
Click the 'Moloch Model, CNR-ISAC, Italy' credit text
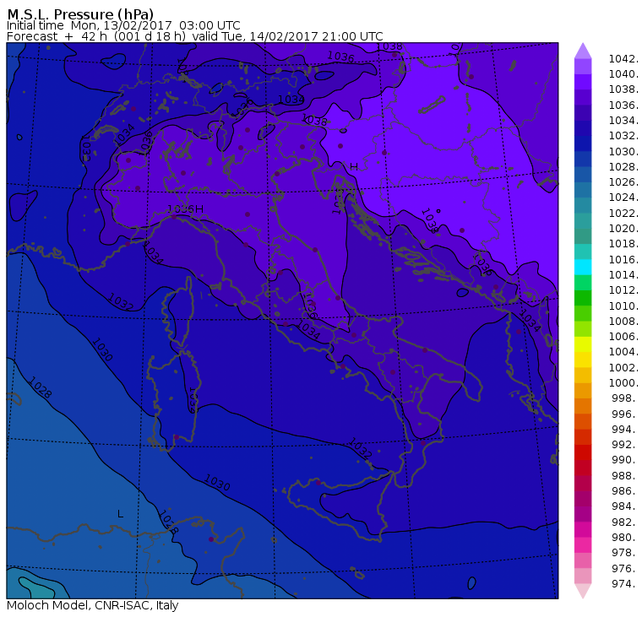coord(93,605)
